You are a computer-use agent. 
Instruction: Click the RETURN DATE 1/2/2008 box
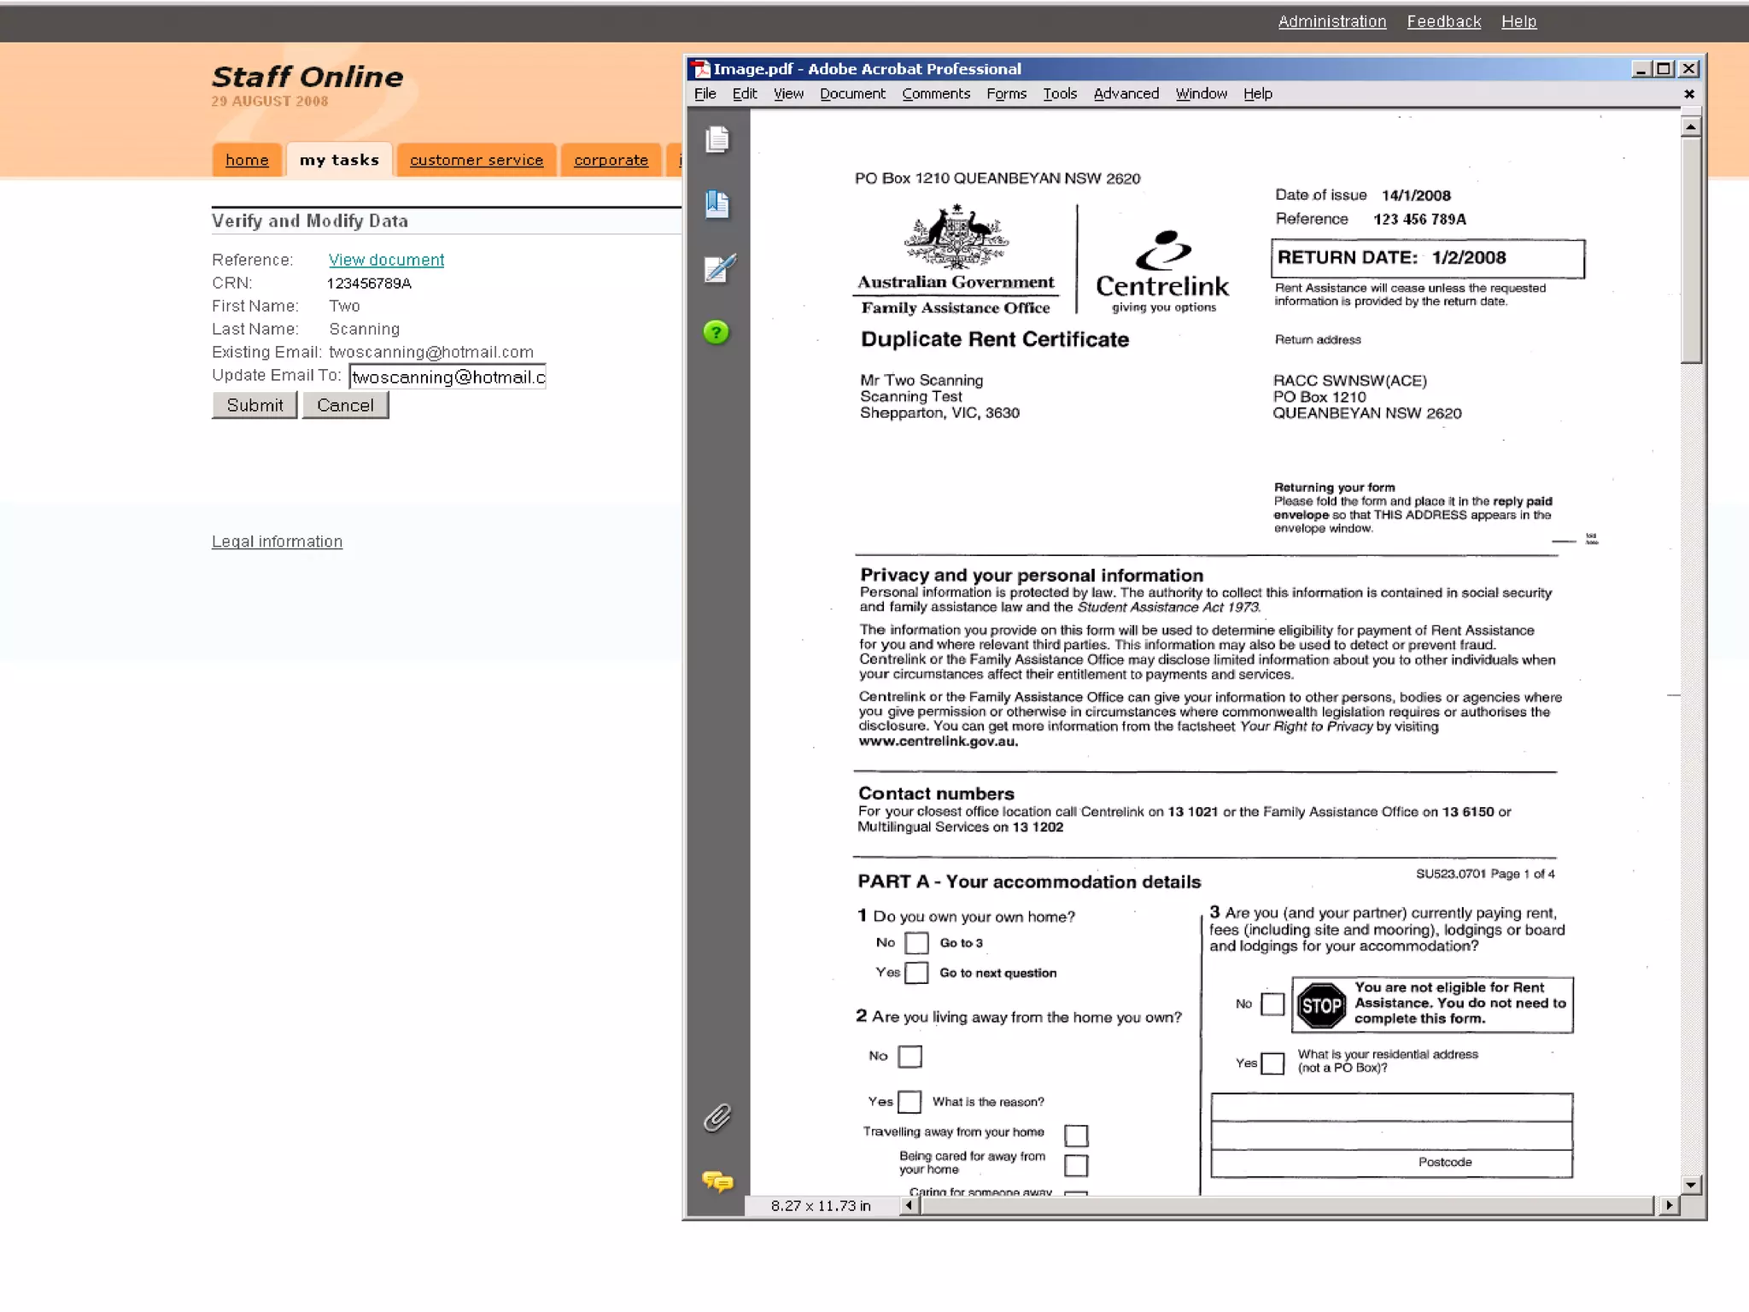click(x=1428, y=258)
